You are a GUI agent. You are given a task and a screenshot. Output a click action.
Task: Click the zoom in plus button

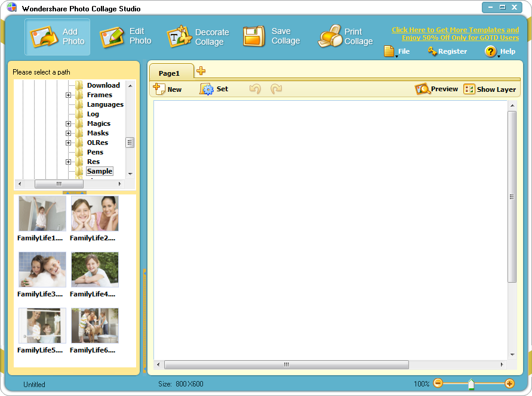click(509, 383)
